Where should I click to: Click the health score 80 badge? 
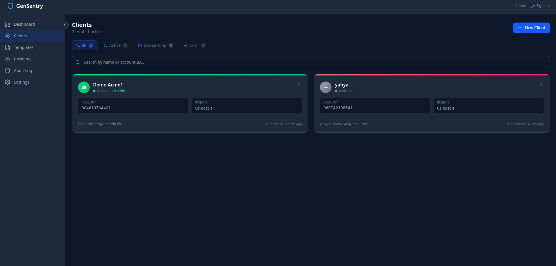84,87
